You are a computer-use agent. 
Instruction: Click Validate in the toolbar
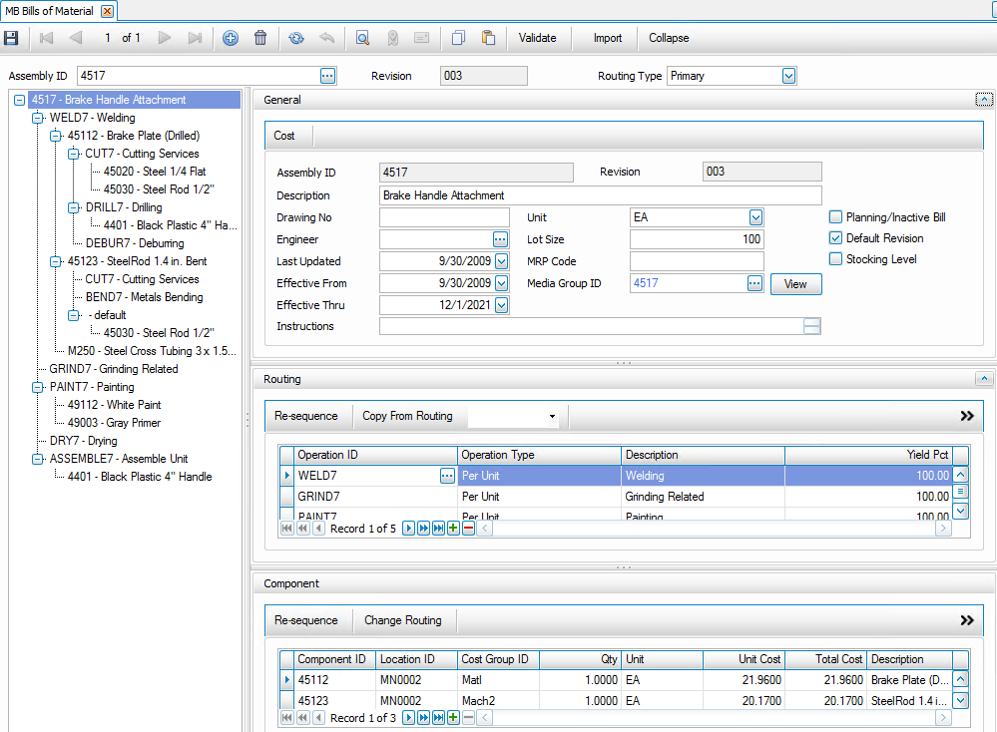point(537,38)
